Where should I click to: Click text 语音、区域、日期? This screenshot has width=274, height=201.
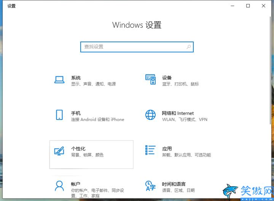(178, 190)
